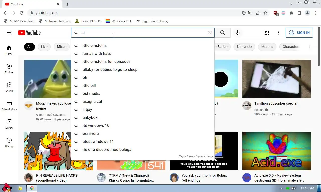Screen dimensions: 321x192
Task: Open the 'Windows ISOs' bookmark
Action: (x=119, y=21)
